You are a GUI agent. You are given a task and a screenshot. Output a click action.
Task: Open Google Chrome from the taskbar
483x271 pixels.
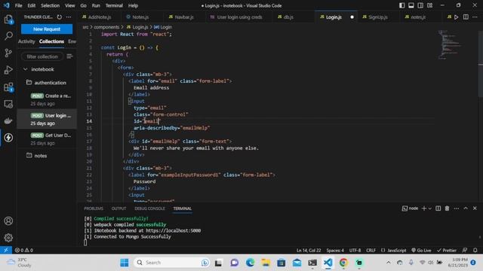pyautogui.click(x=343, y=263)
